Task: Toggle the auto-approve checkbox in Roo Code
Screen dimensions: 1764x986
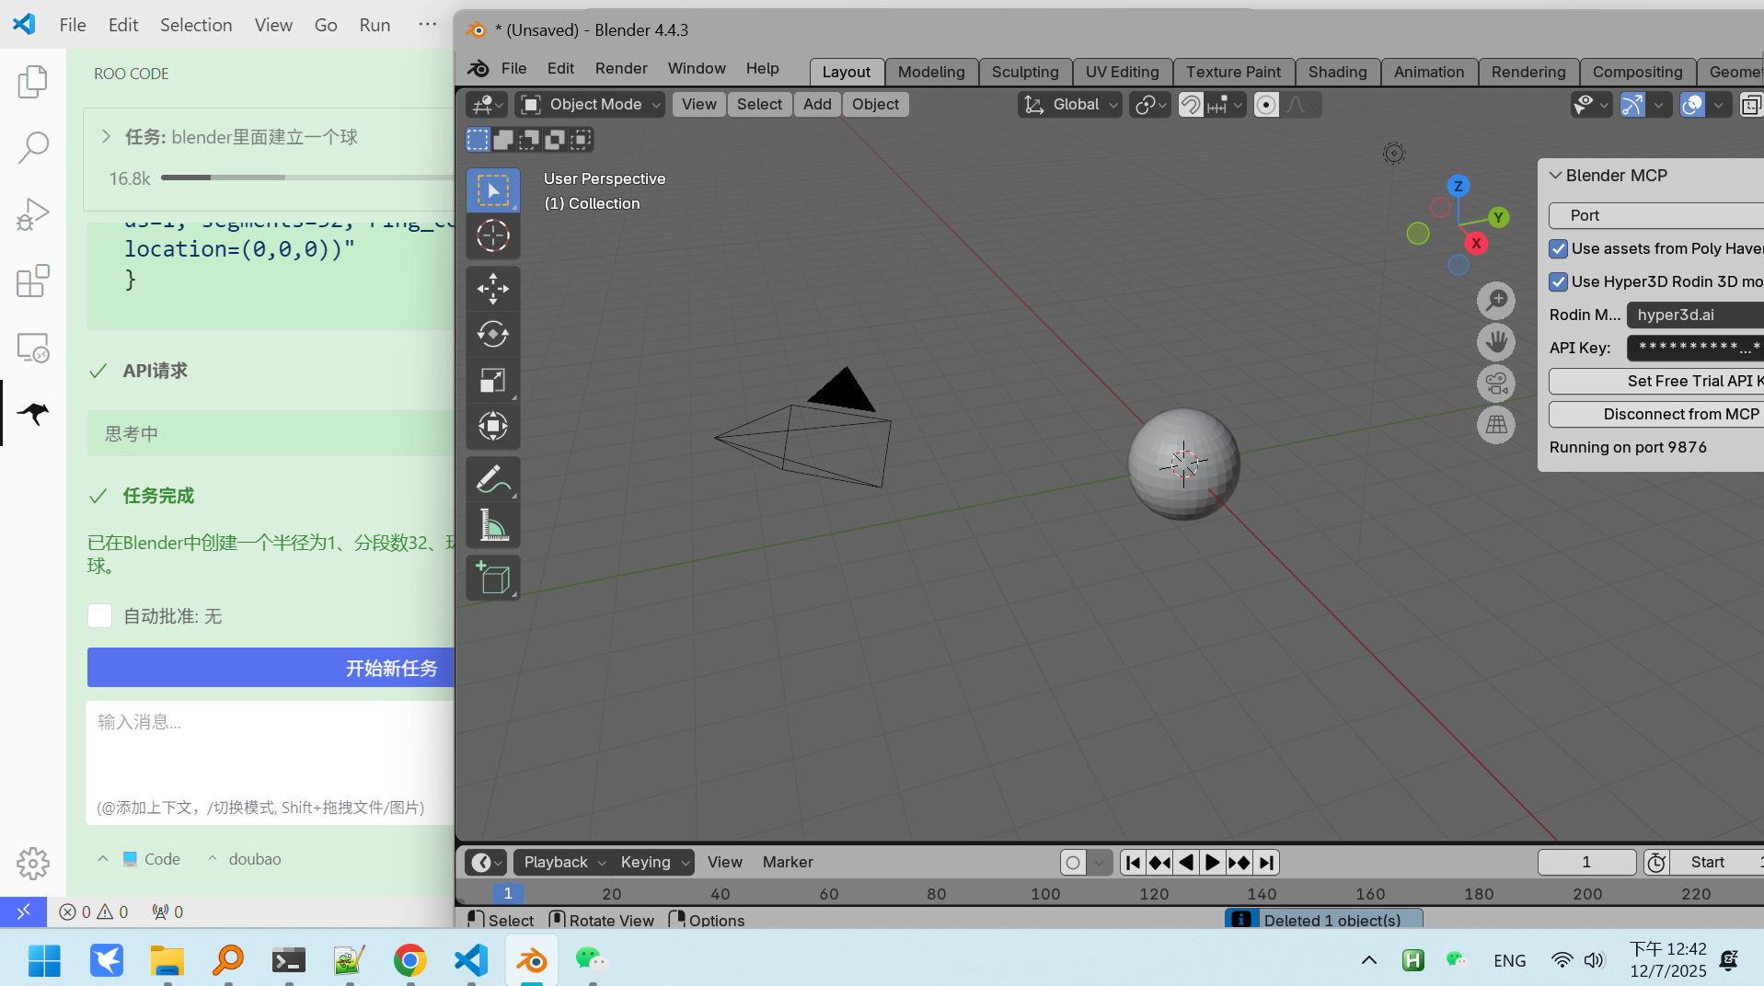Action: point(99,616)
